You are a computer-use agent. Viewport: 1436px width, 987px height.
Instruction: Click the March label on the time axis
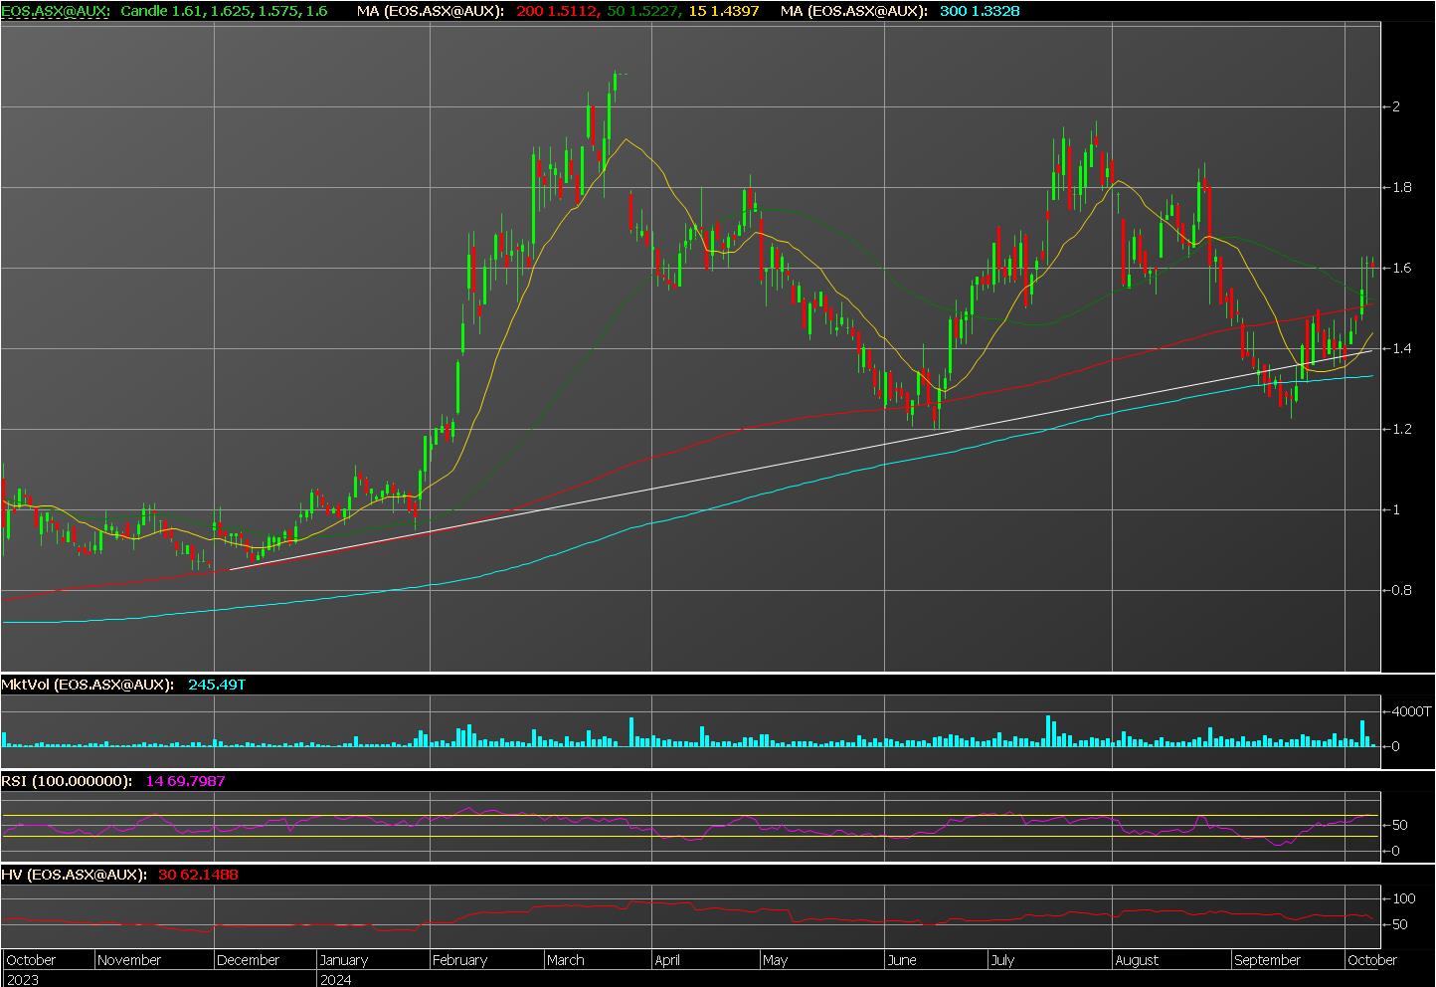(566, 960)
